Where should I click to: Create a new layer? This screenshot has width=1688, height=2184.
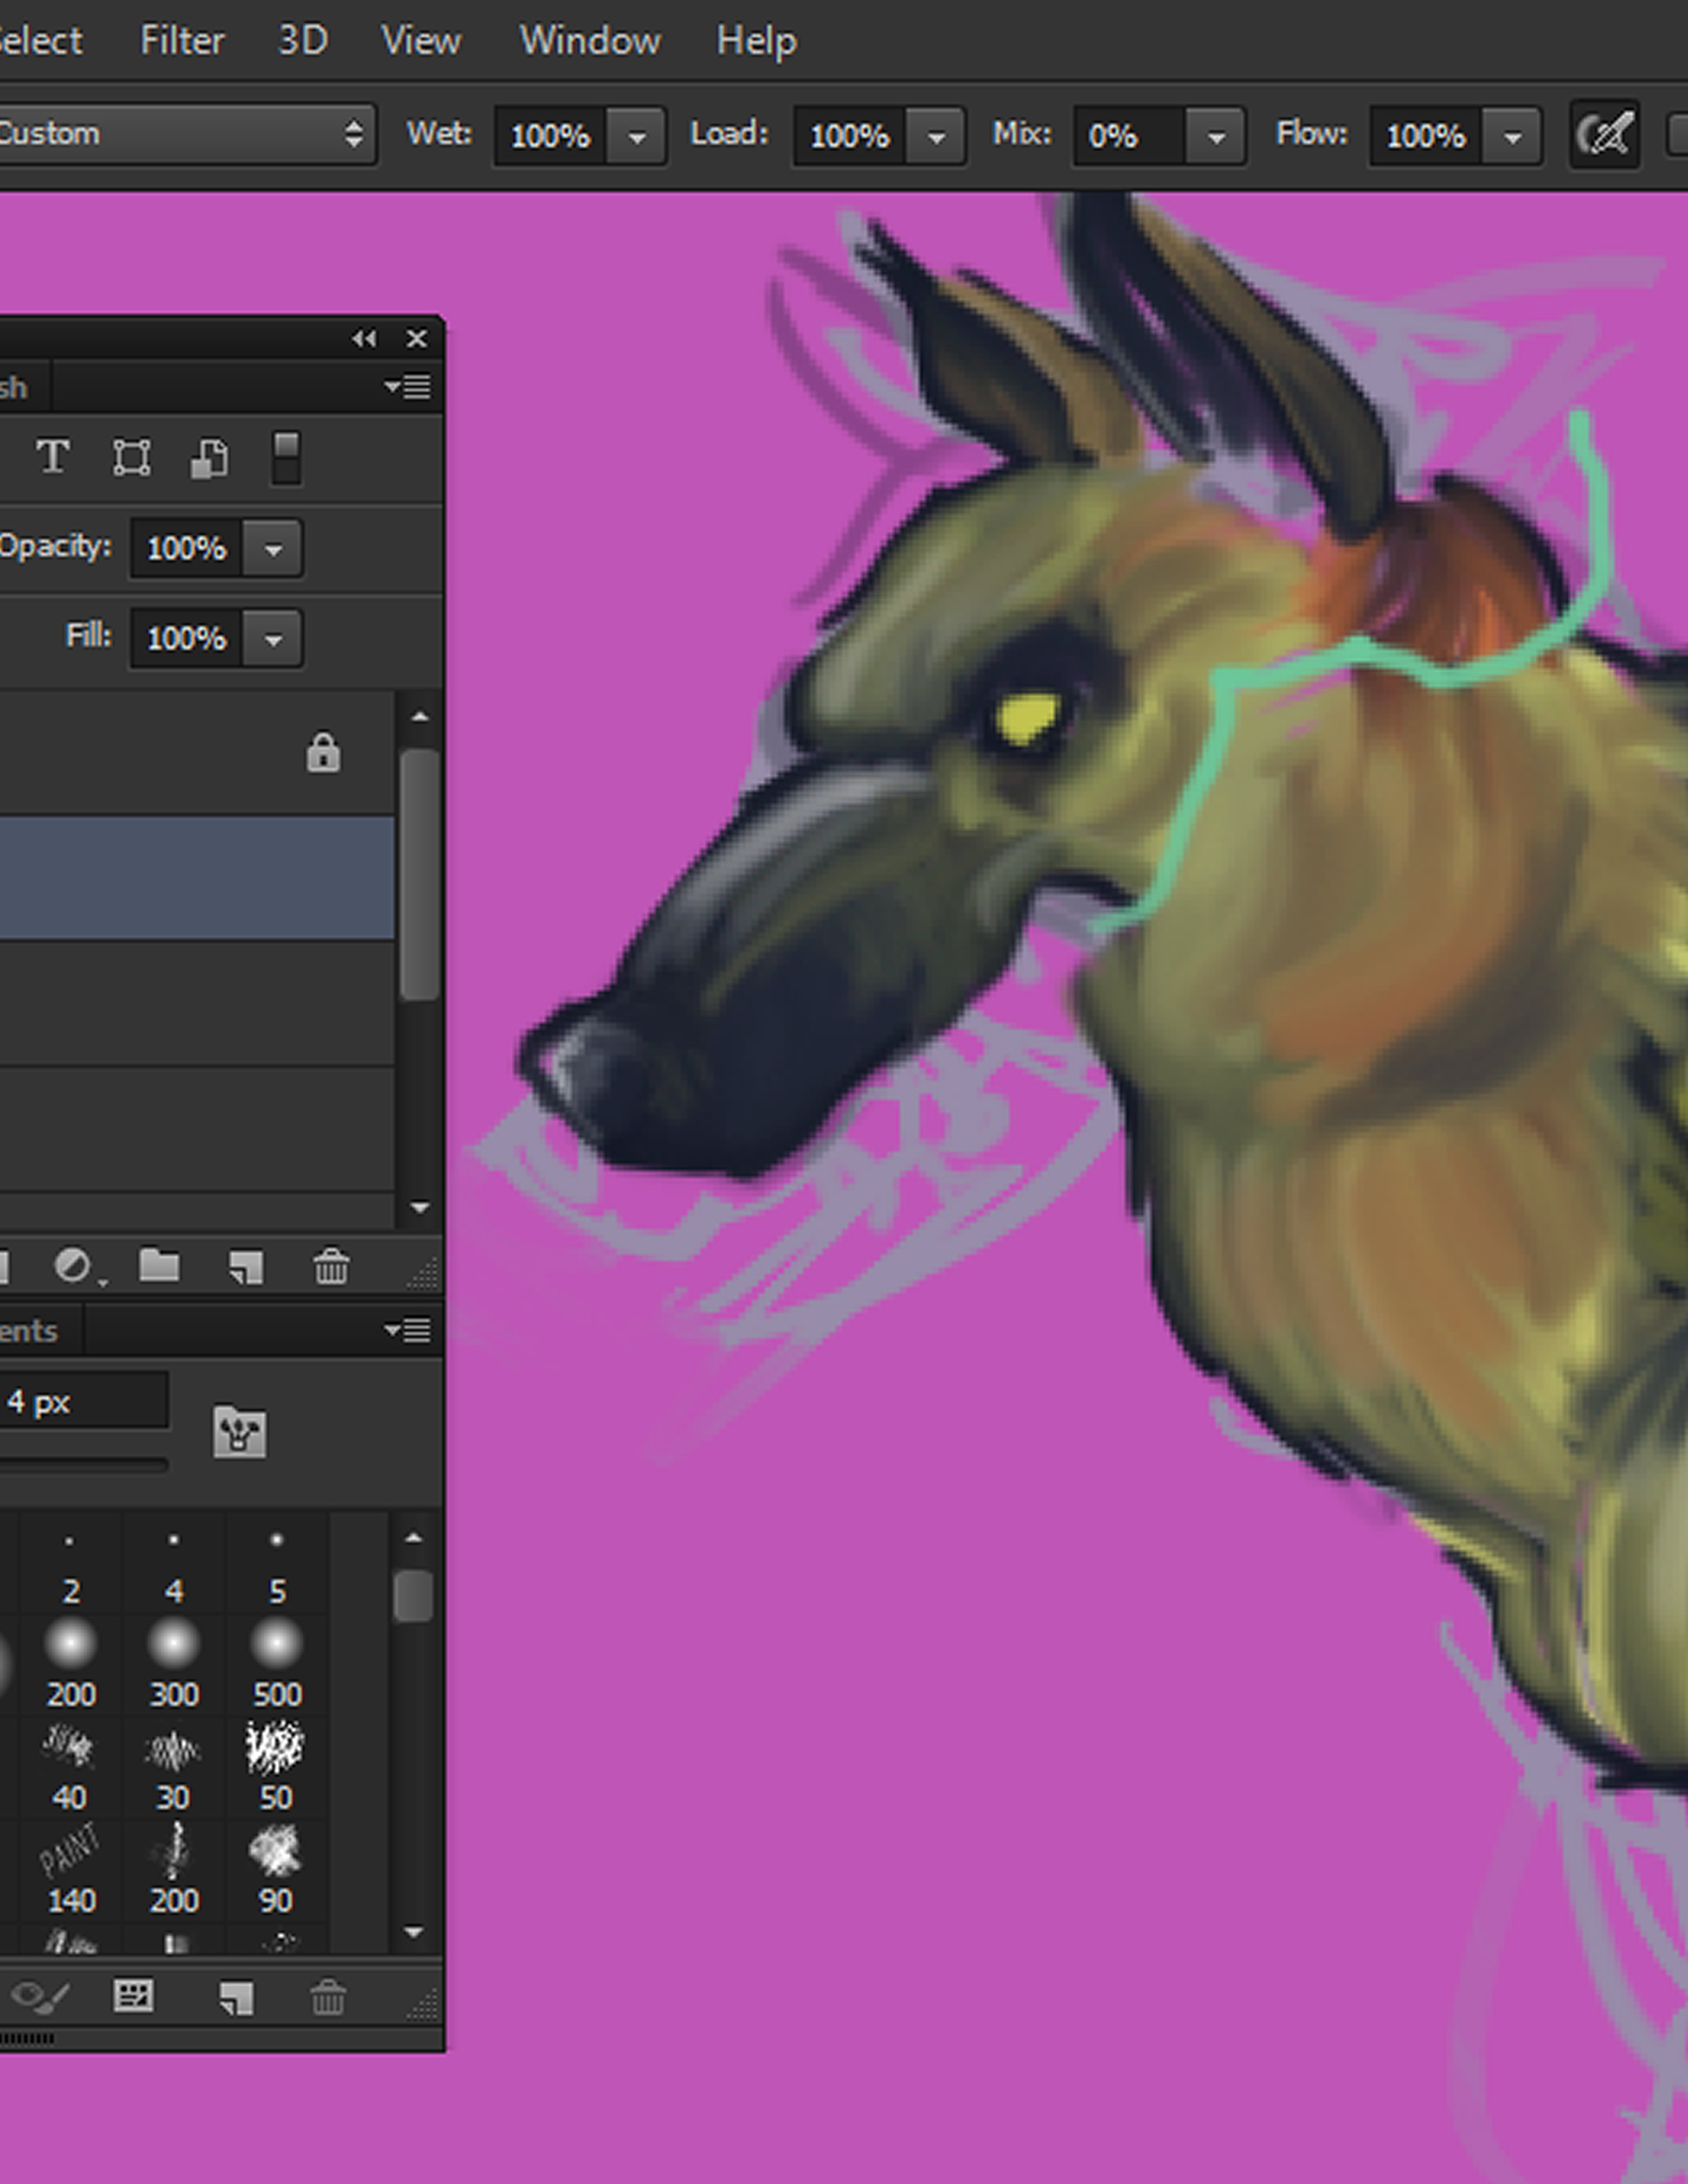tap(245, 1266)
